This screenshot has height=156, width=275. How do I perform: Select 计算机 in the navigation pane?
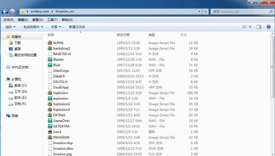(x=16, y=79)
